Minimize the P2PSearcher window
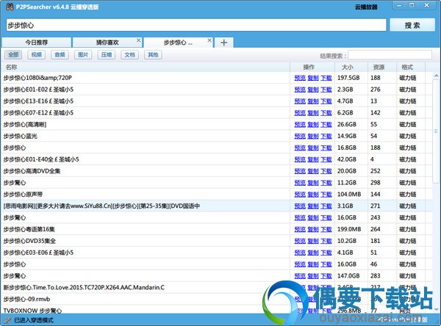Screen dimensions: 441x326 (399, 6)
